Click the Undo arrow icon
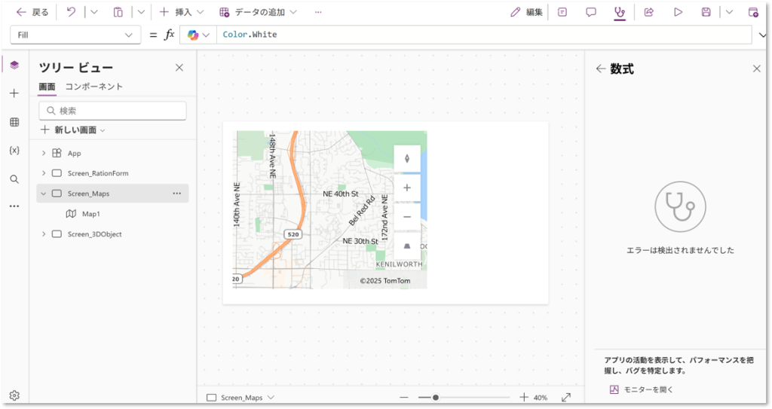The height and width of the screenshot is (409, 772). coord(71,12)
